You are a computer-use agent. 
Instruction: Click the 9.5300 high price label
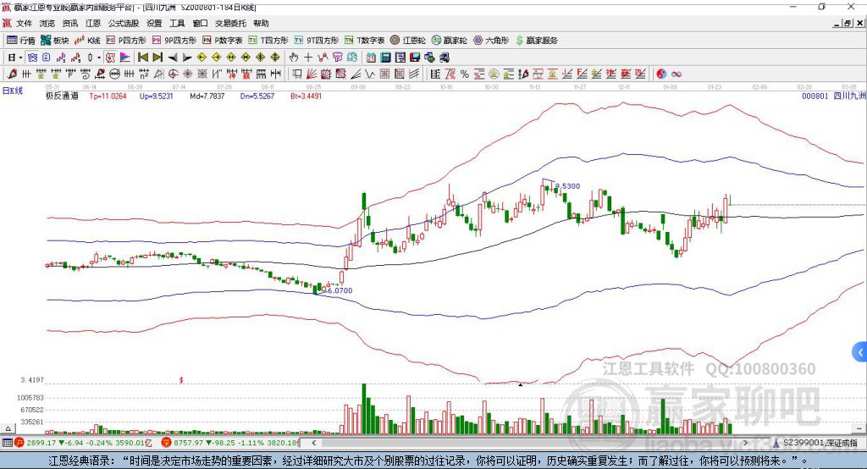567,186
